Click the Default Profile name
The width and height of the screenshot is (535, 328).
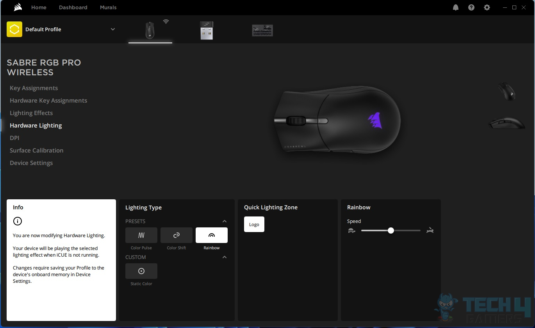pos(43,29)
